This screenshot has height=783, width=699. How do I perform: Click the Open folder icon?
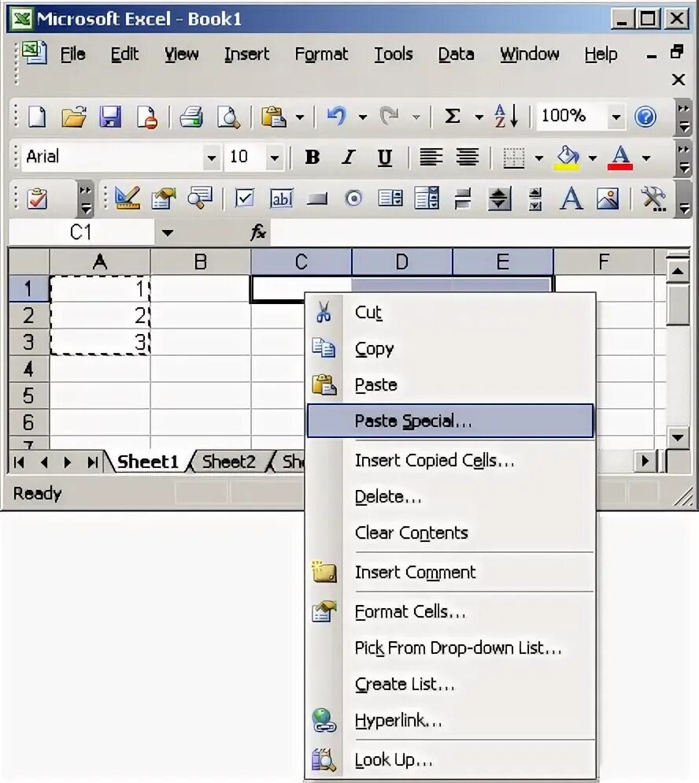coord(73,117)
